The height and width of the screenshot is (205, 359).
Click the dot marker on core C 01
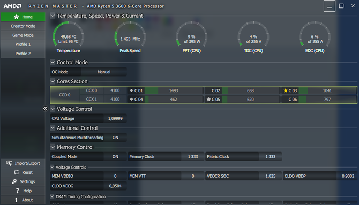pos(131,90)
